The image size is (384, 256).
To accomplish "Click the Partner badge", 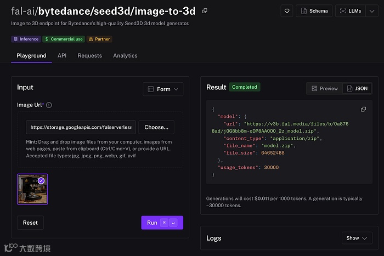I will coord(99,39).
